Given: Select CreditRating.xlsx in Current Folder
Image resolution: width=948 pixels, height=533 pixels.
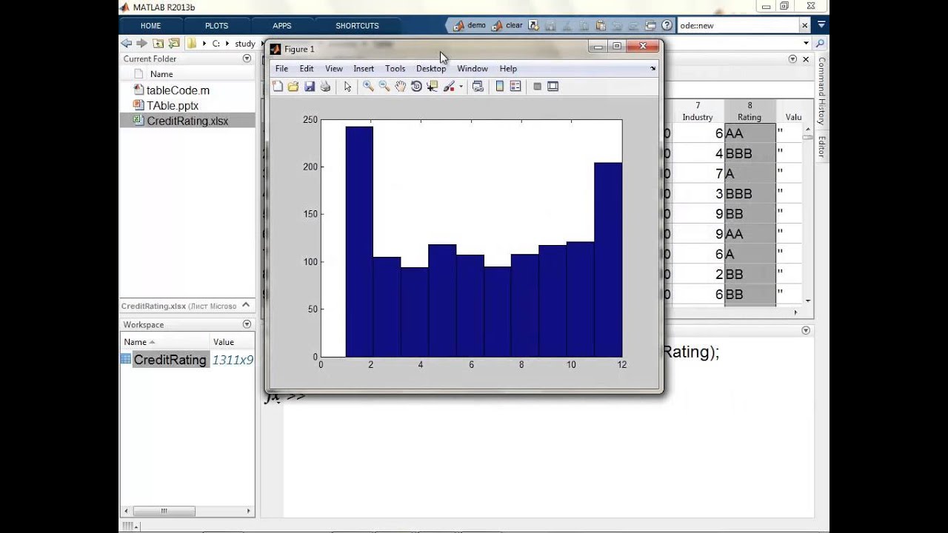Looking at the screenshot, I should click(x=187, y=121).
